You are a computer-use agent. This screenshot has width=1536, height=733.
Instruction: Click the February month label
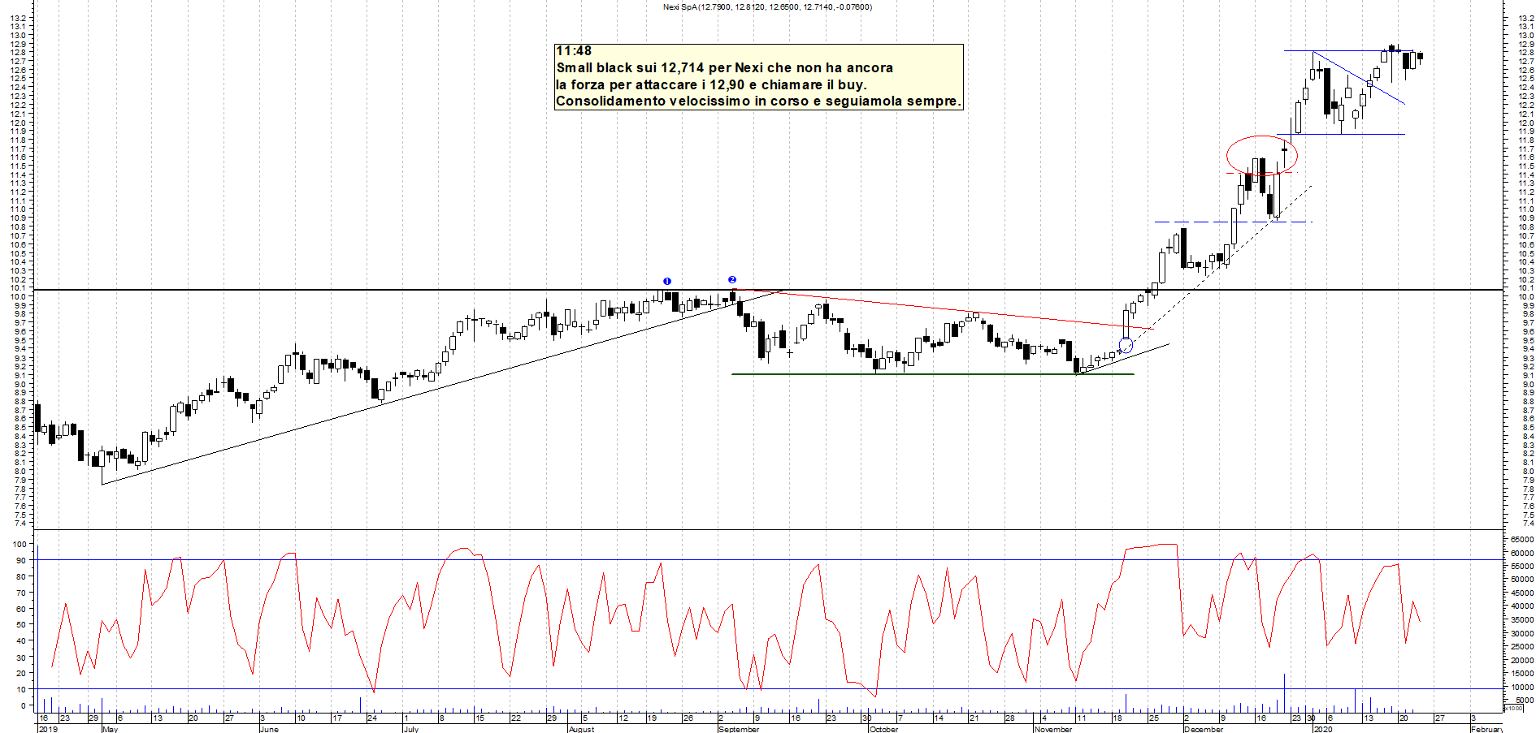1486,729
